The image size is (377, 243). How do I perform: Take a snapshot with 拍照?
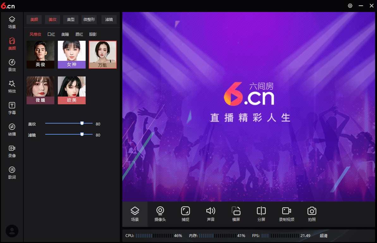point(312,214)
